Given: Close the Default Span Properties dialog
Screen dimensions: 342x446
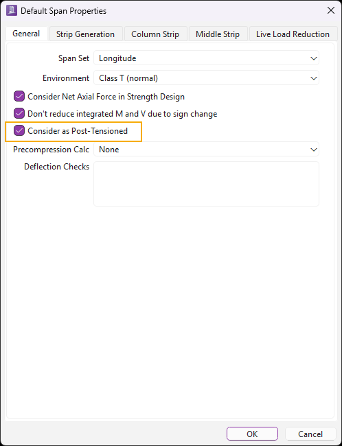Looking at the screenshot, I should click(330, 11).
